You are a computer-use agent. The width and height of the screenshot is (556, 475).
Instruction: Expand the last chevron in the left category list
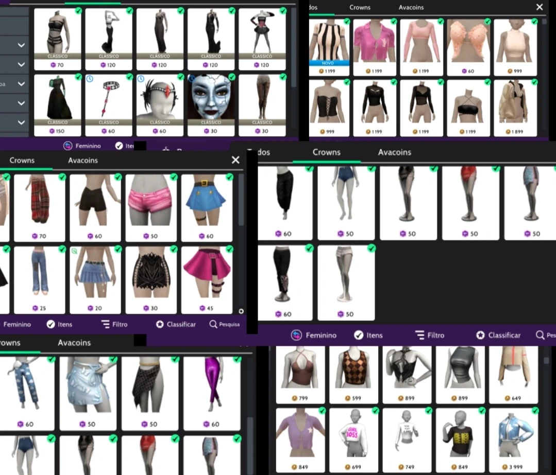pyautogui.click(x=21, y=122)
